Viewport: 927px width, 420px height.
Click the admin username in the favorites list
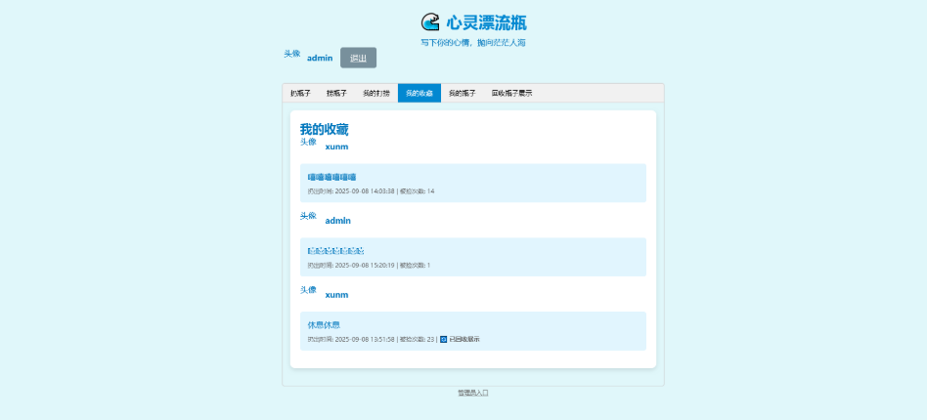tap(337, 221)
